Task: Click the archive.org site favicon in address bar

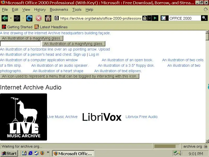Action: point(57,18)
